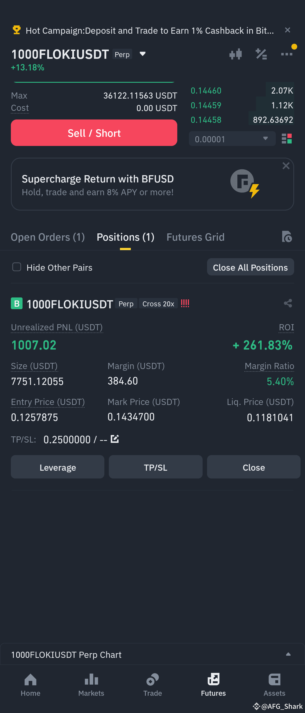This screenshot has height=713, width=305.
Task: Open the candlestick chart icon
Action: pos(235,54)
